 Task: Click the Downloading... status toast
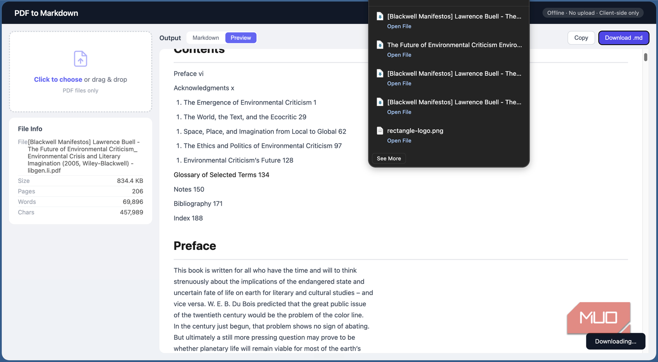coord(615,341)
